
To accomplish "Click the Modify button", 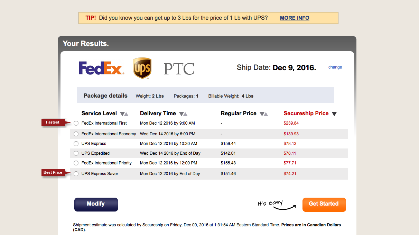I will (96, 204).
